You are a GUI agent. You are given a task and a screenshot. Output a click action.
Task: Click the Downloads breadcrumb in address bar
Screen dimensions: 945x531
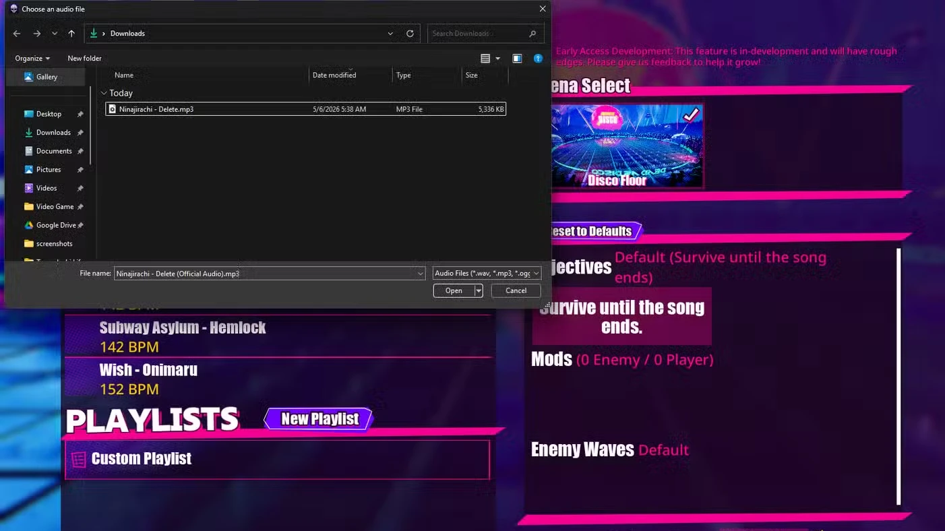click(x=127, y=34)
